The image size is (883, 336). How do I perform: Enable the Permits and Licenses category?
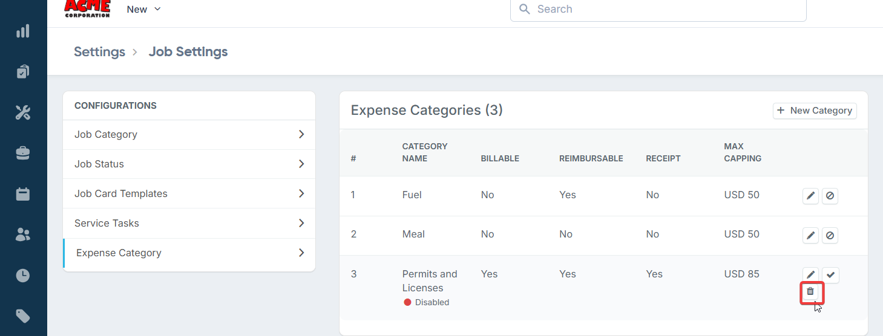click(831, 275)
